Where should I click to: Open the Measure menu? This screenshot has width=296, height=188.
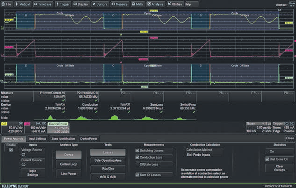tap(120, 4)
